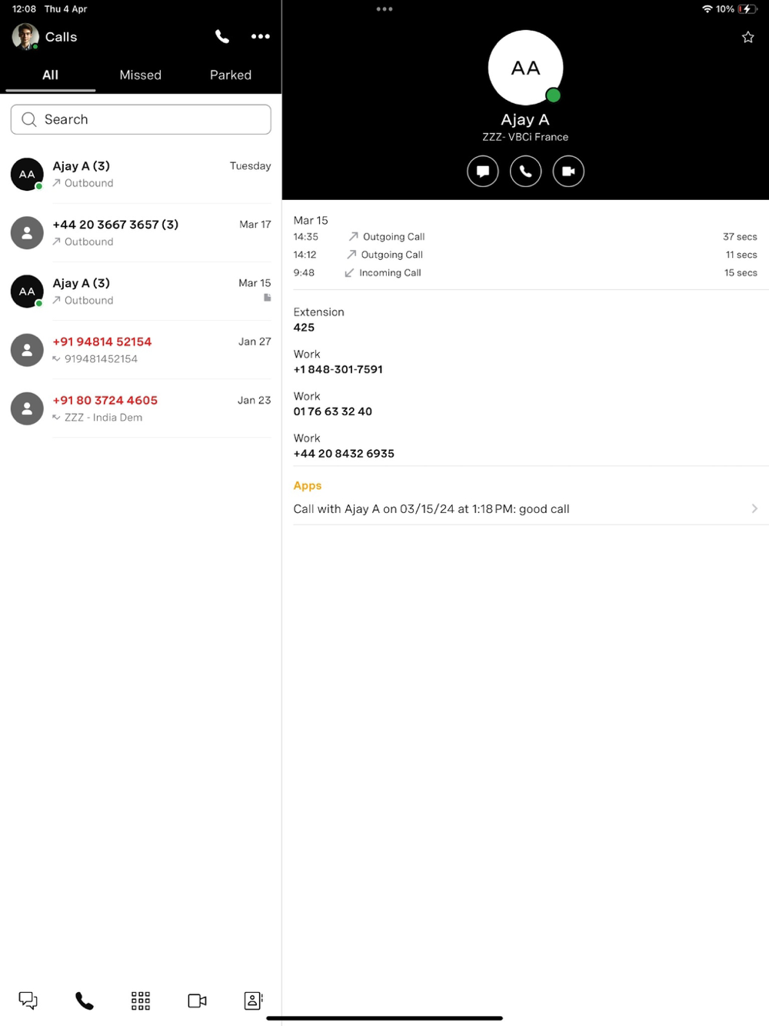Add Ajay A to favorites with star icon
Image resolution: width=769 pixels, height=1026 pixels.
(x=747, y=37)
